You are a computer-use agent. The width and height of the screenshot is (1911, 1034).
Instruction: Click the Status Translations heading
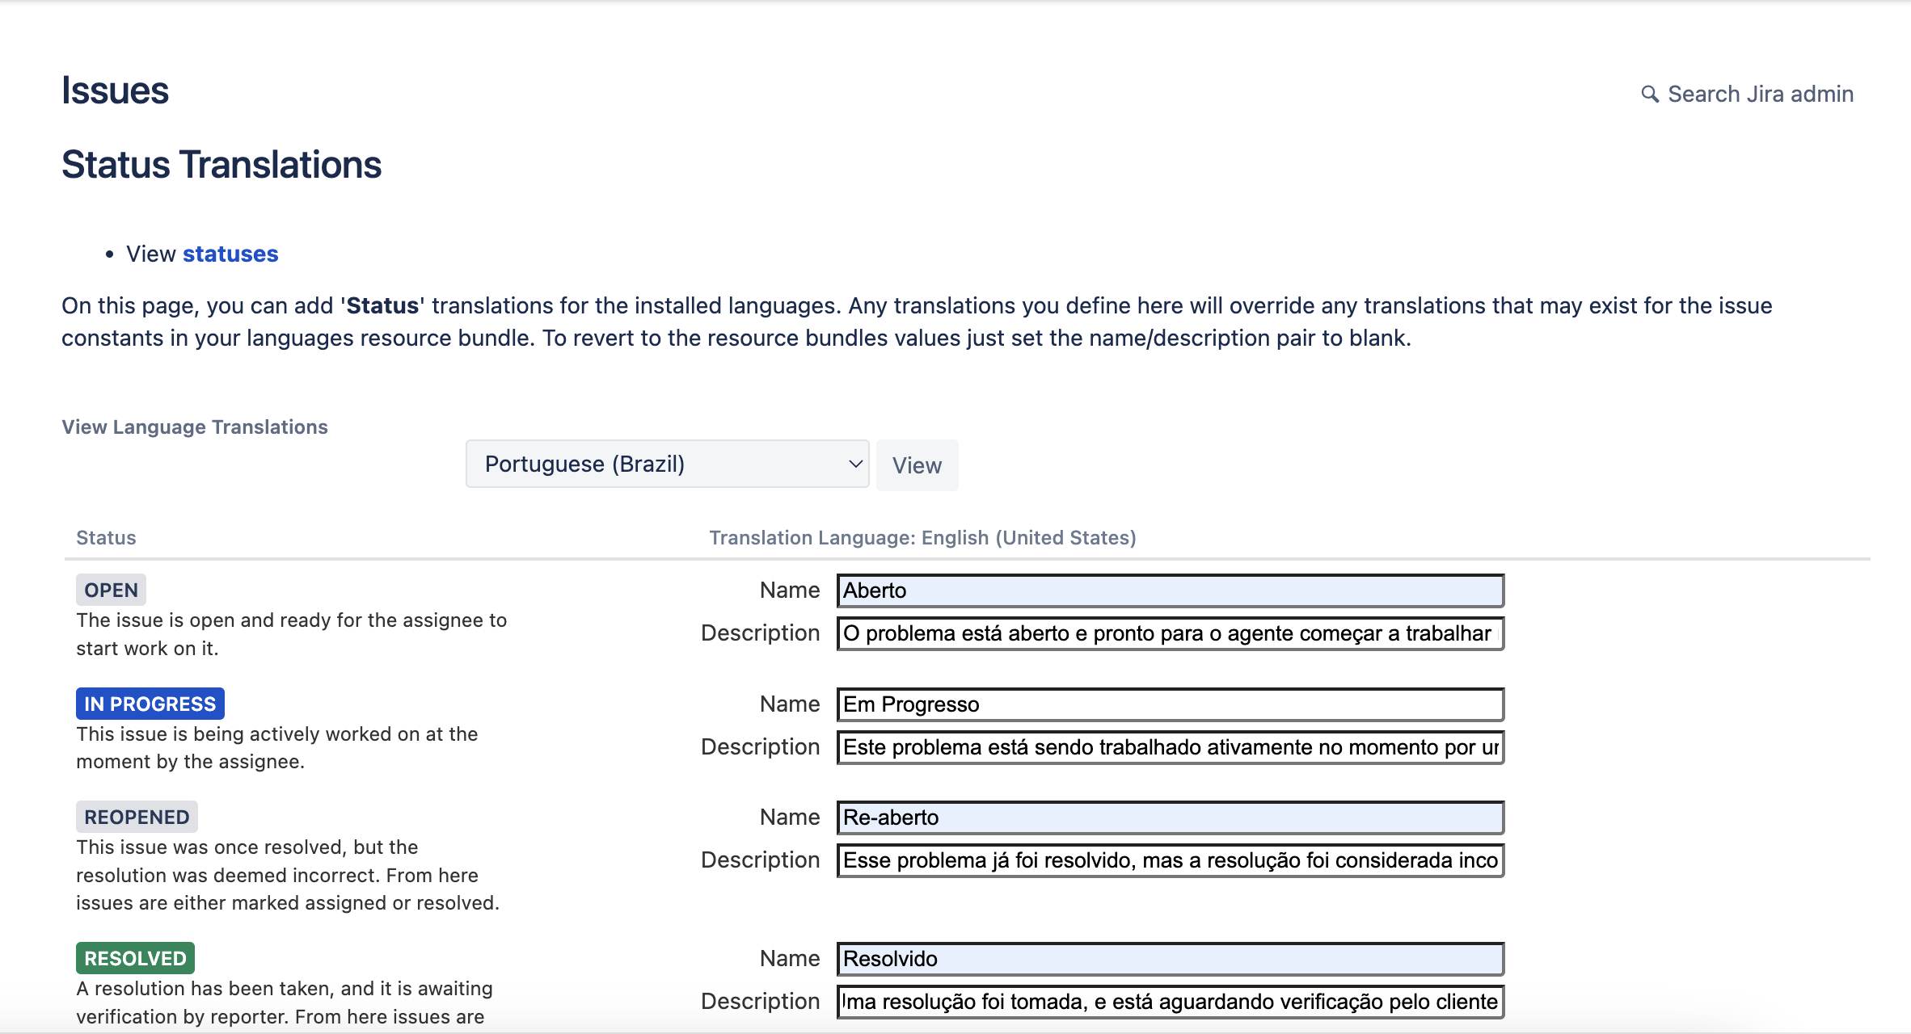[221, 165]
